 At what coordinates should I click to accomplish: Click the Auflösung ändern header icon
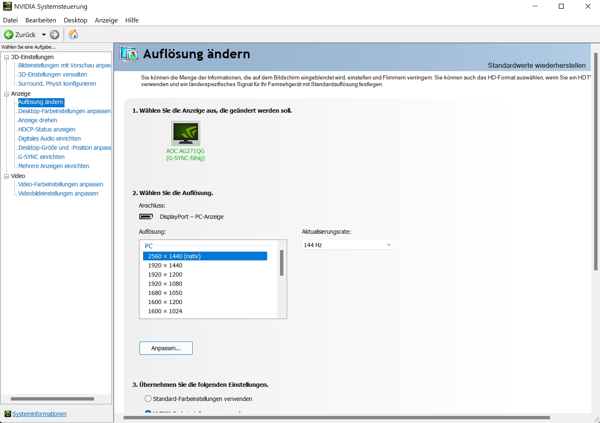[129, 54]
